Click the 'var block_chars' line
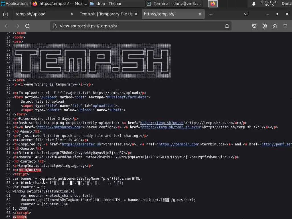Screen dimensions: 292x219 pyautogui.click(x=68, y=183)
